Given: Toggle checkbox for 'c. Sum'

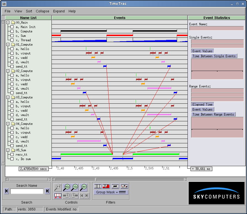Looking at the screenshot, I should click(12, 36).
